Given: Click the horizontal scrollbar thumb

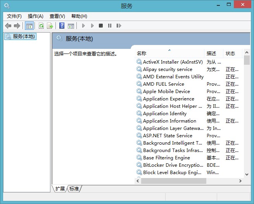Looking at the screenshot, I should [x=174, y=181].
